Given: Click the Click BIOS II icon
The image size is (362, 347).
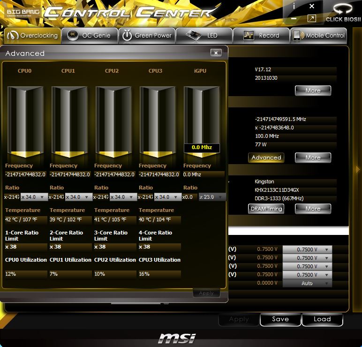Looking at the screenshot, I should [x=343, y=13].
